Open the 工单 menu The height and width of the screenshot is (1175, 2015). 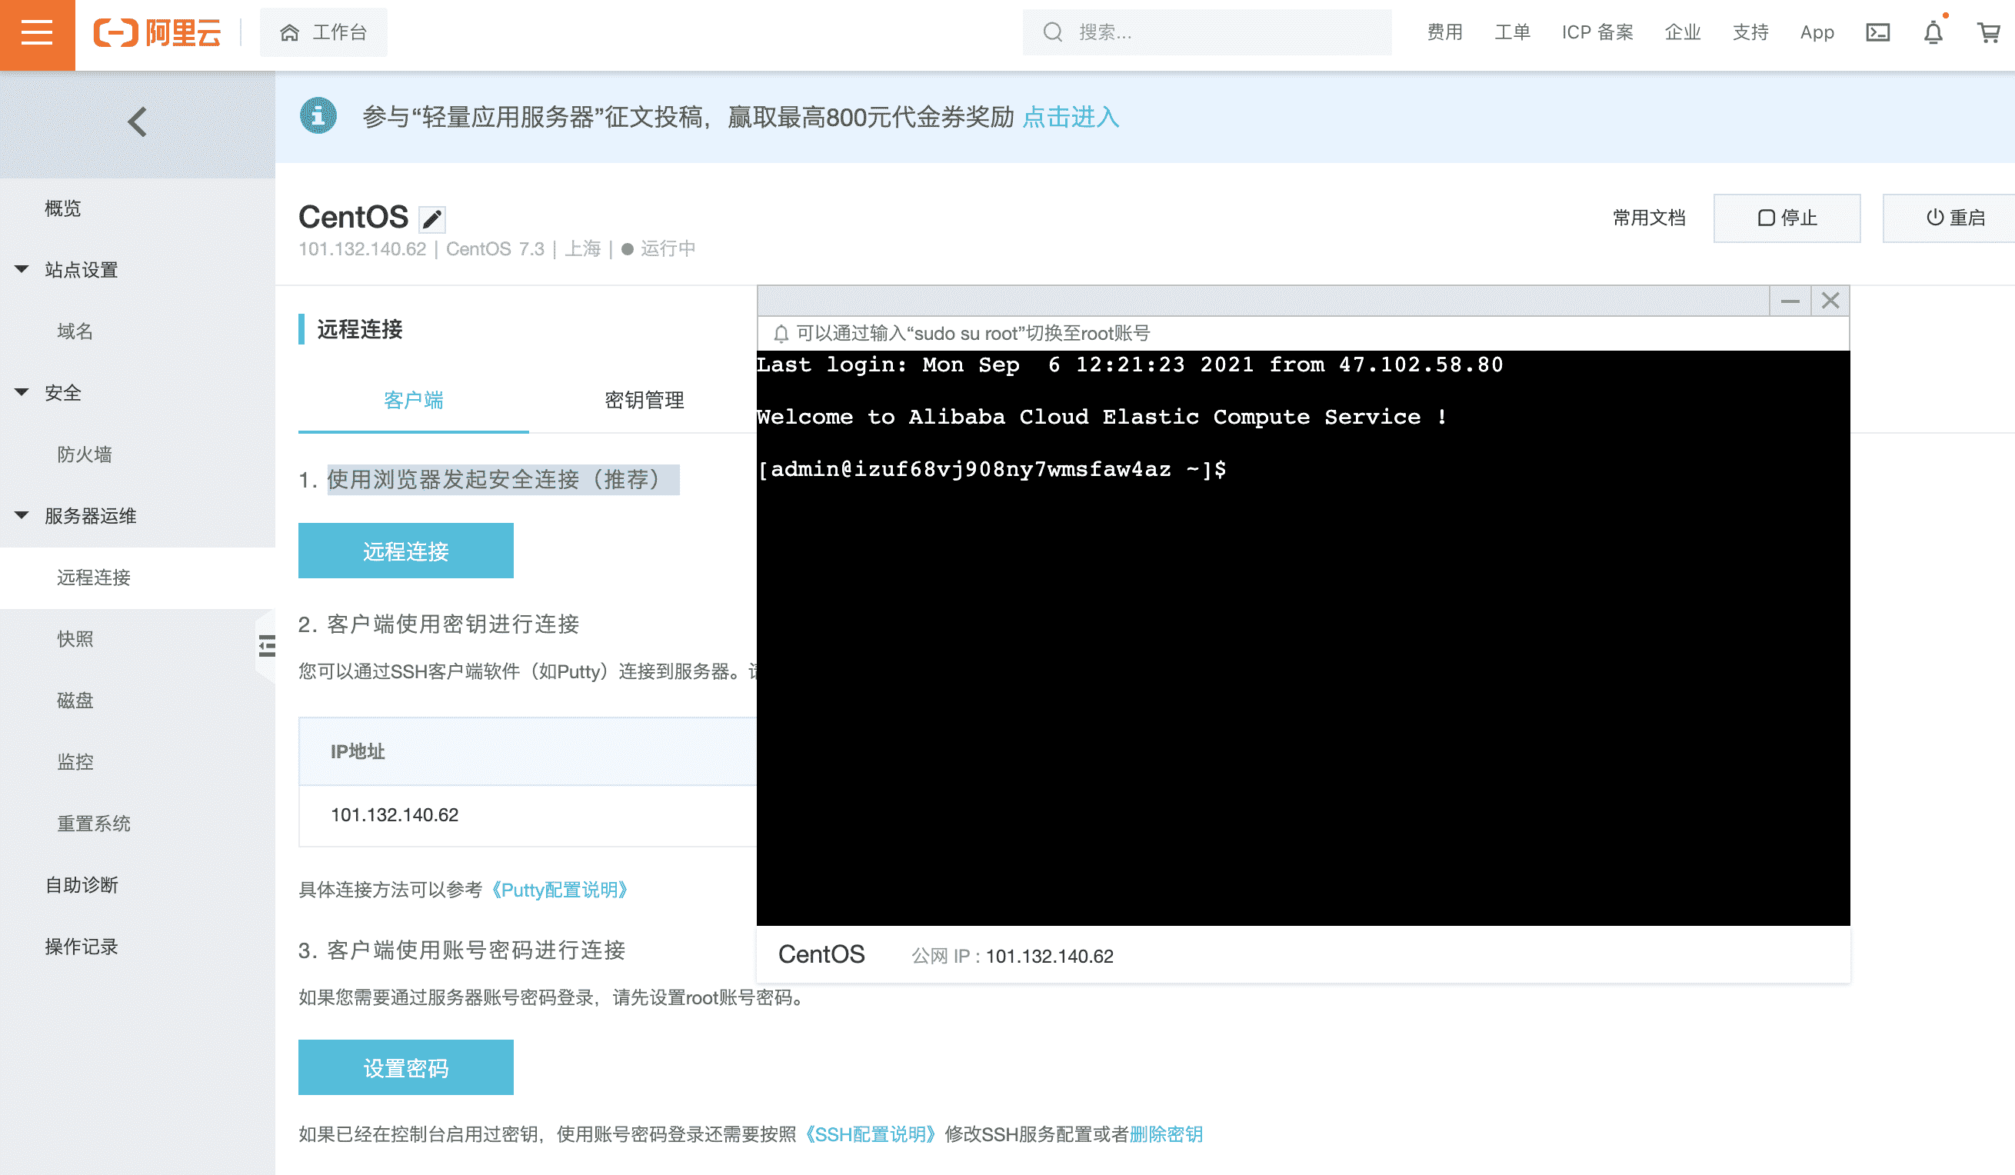click(1512, 33)
